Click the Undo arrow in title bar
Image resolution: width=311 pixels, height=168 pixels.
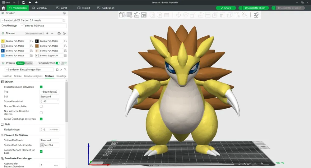30,2
